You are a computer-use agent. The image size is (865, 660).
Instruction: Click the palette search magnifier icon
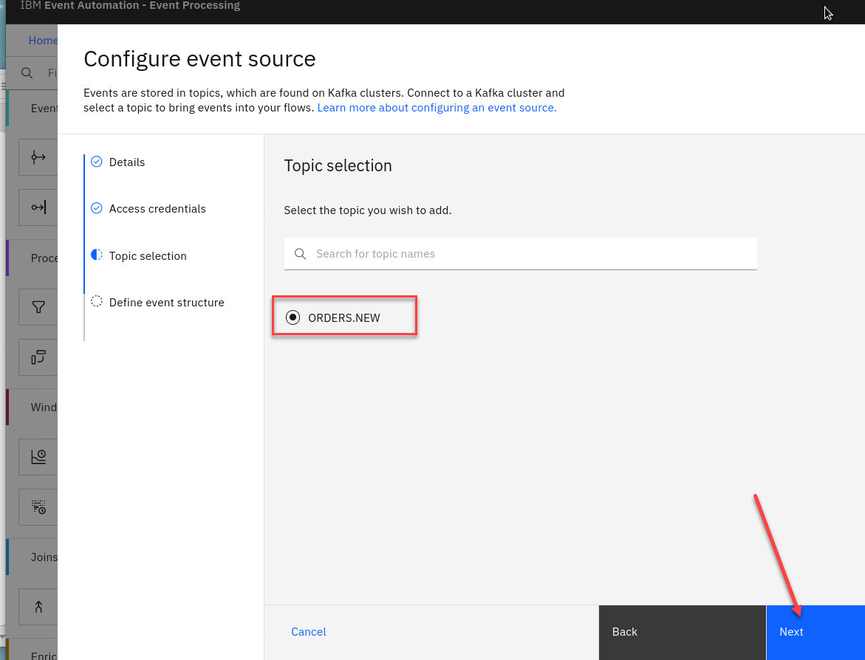pyautogui.click(x=27, y=73)
